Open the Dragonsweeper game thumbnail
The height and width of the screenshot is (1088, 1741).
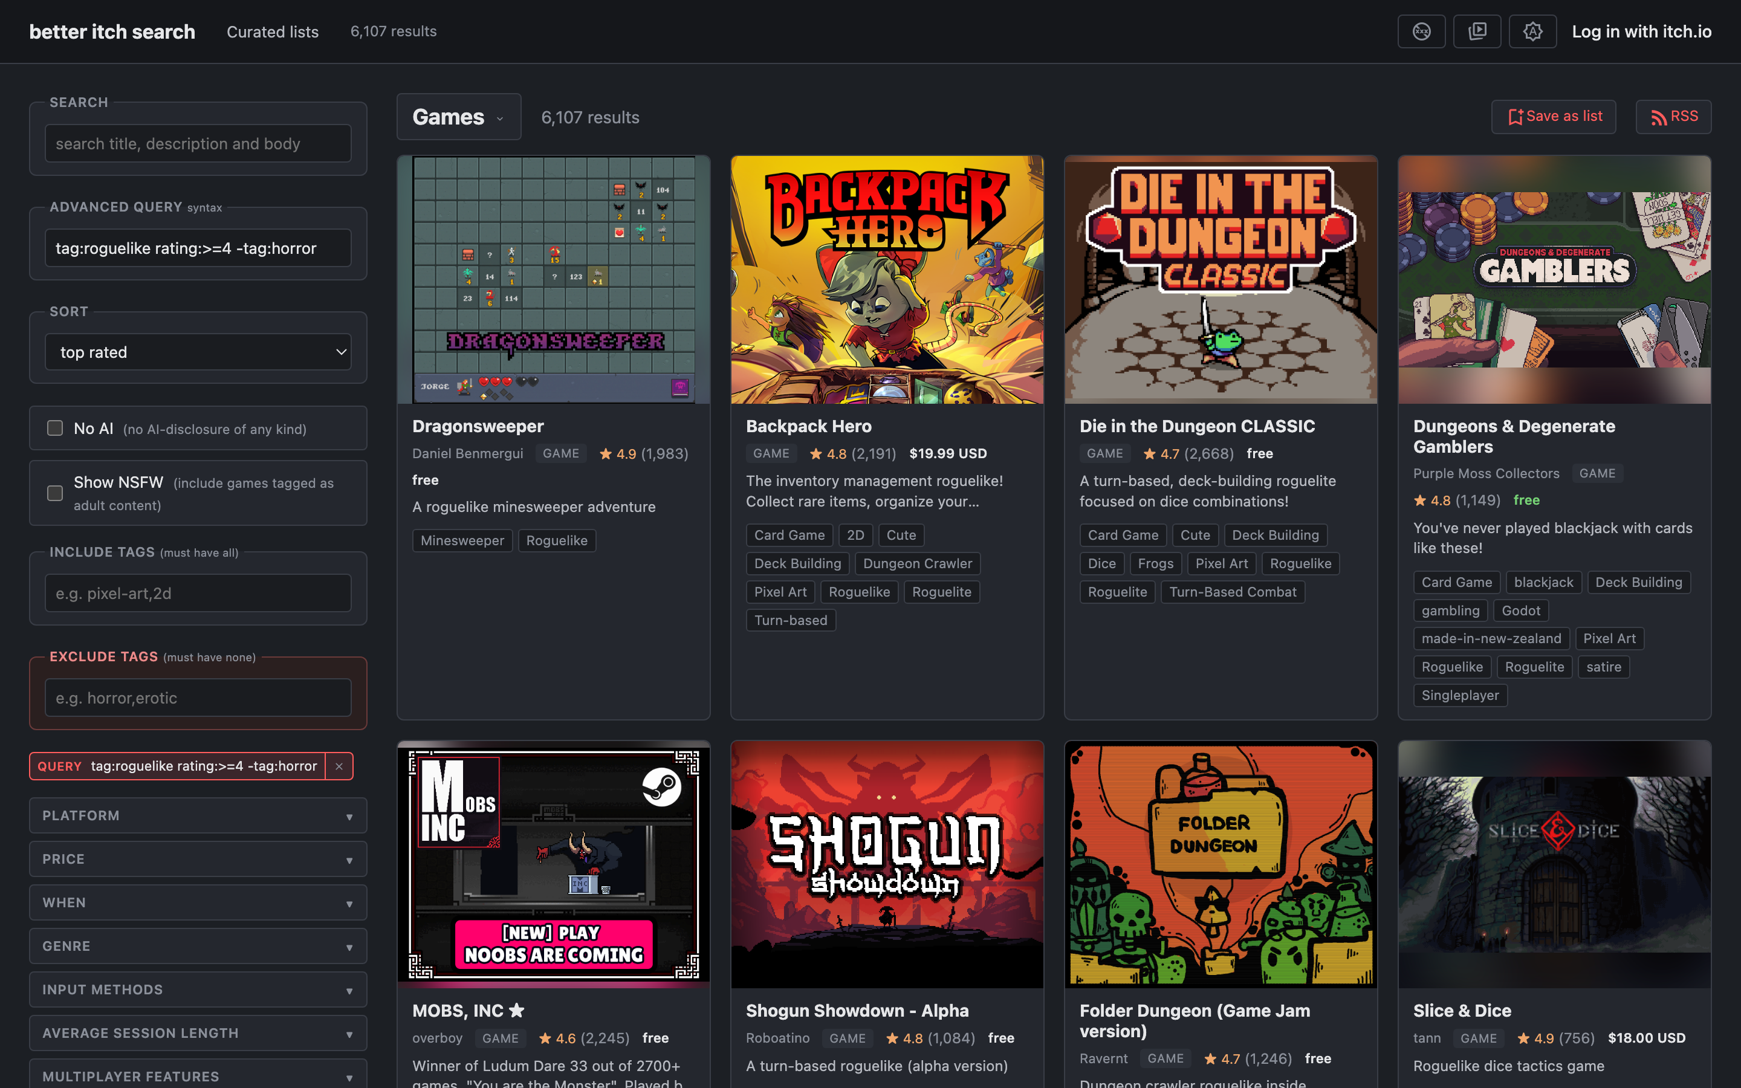coord(553,280)
